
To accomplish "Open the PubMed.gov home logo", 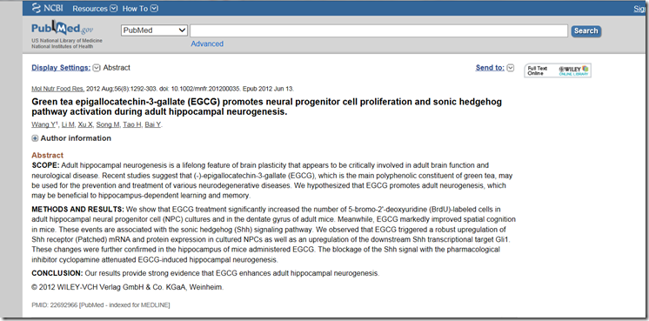I will [62, 29].
